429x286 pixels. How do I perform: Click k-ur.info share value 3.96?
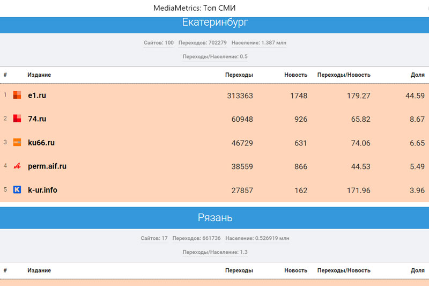tap(417, 190)
